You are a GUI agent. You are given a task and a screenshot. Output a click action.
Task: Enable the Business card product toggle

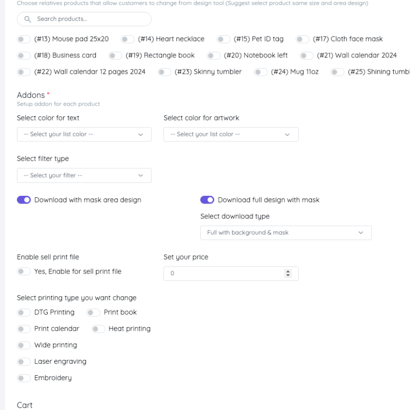(x=24, y=55)
